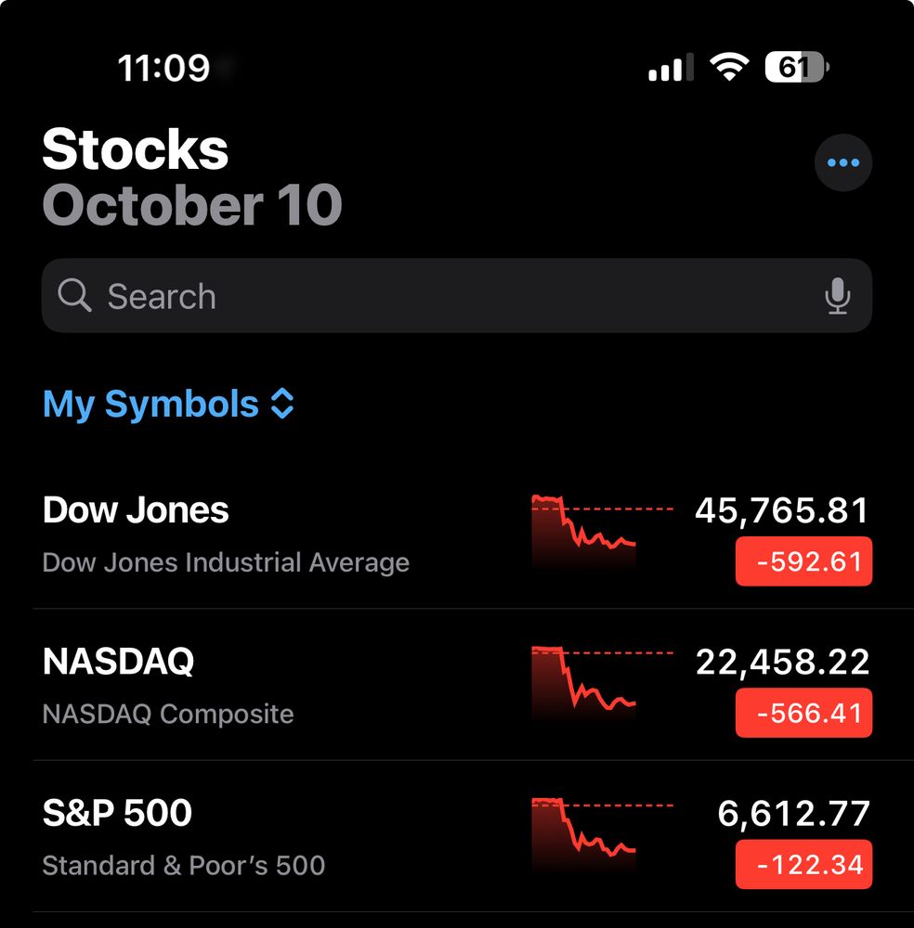Toggle S&P 500 change badge -122.34
This screenshot has height=928, width=914.
[x=803, y=865]
